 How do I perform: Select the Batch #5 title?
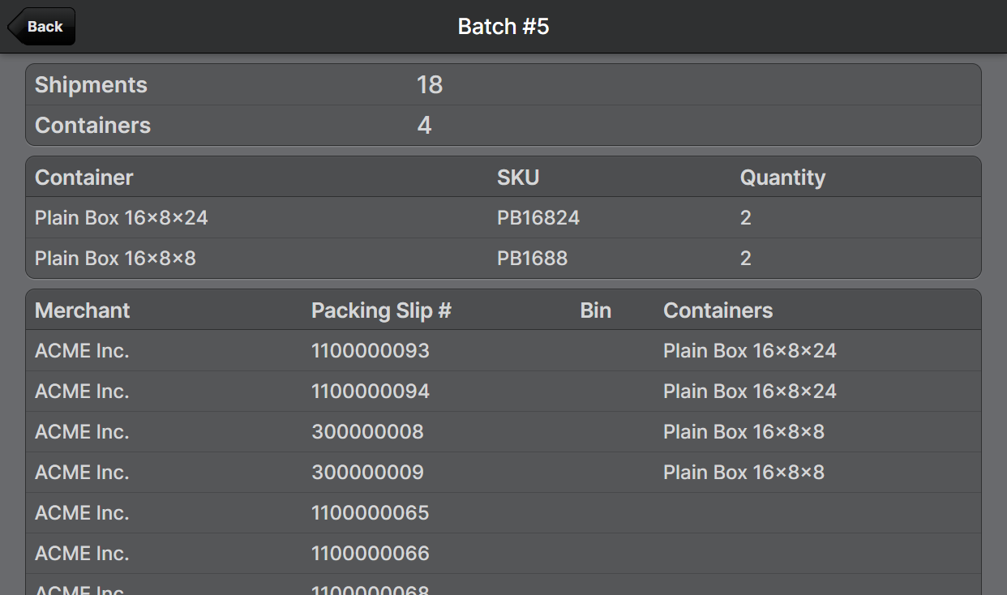[x=504, y=27]
